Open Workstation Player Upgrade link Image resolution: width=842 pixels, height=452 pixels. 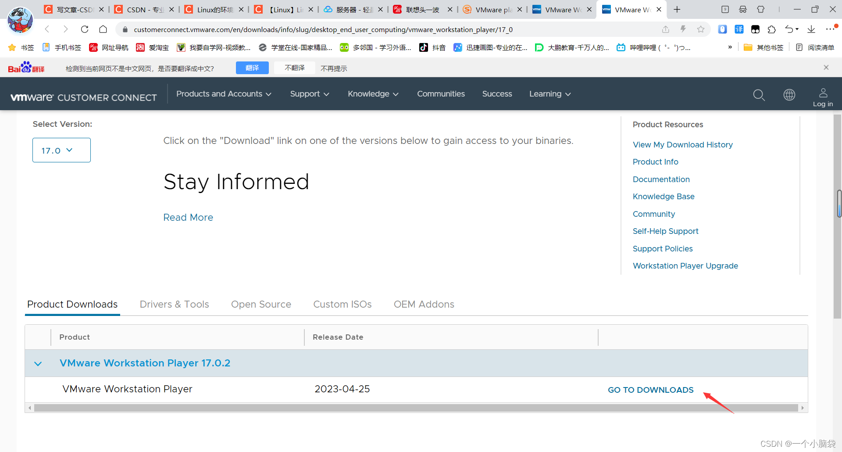(x=685, y=266)
